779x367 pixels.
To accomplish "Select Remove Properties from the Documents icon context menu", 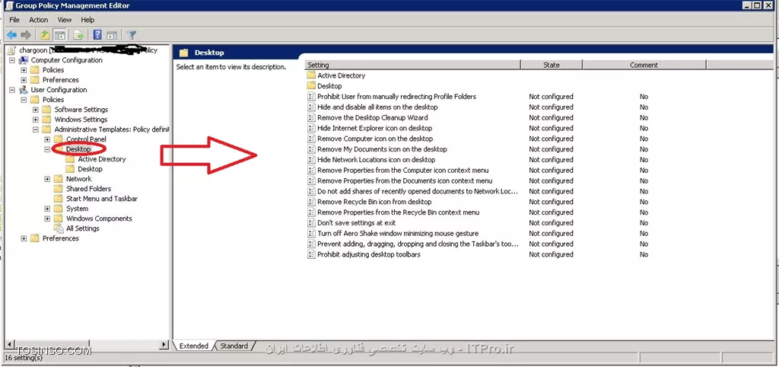I will click(x=405, y=180).
